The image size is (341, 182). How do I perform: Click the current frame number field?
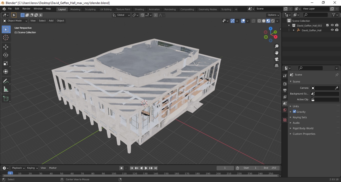(x=225, y=168)
